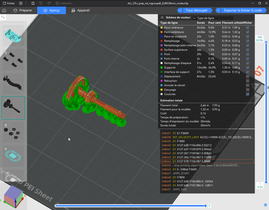269x210 pixels.
Task: Enable Déplacement display checkbox
Action: (x=247, y=76)
